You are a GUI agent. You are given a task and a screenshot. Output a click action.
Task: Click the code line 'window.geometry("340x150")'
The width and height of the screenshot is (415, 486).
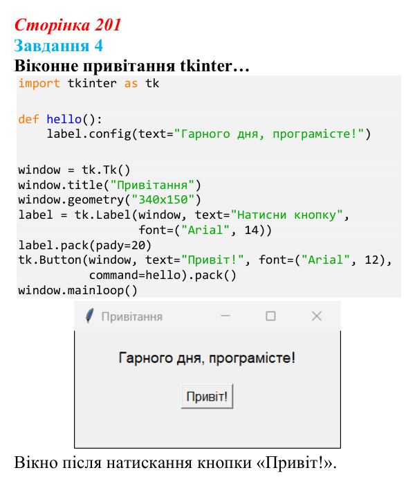[x=109, y=199]
